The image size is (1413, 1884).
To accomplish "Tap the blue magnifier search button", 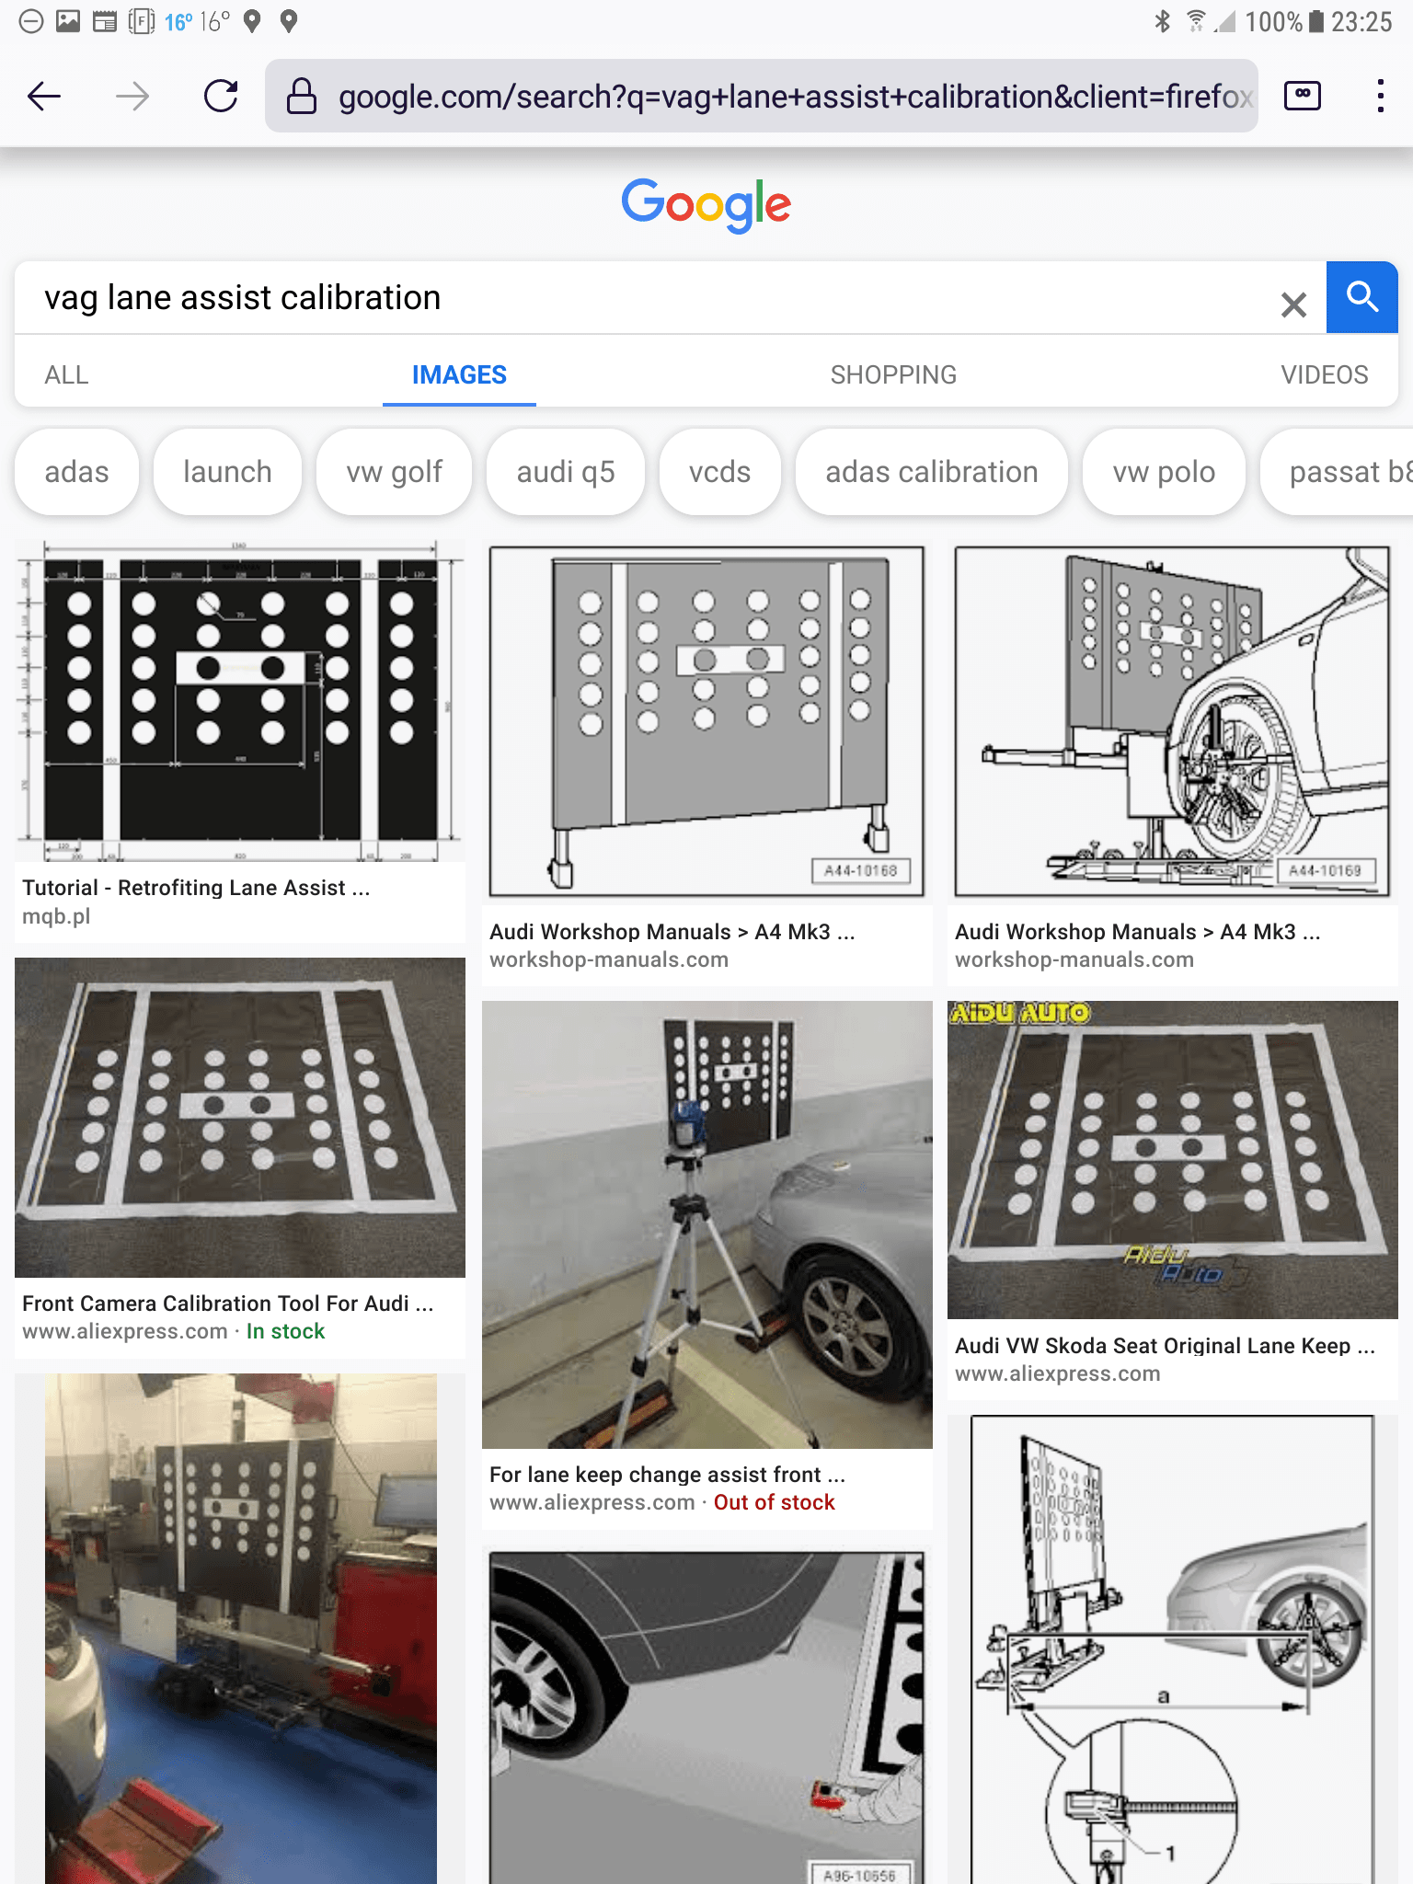I will click(1362, 297).
